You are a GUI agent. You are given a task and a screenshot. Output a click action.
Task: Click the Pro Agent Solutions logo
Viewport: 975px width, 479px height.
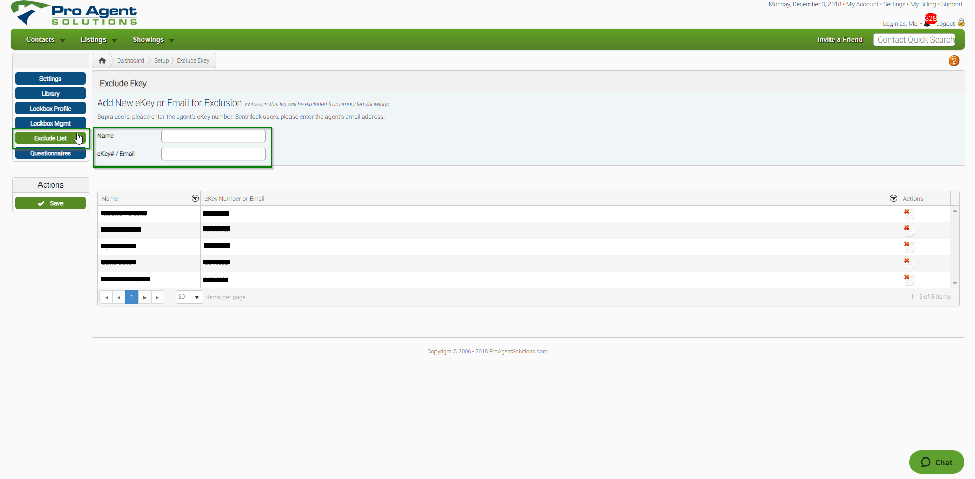[x=74, y=13]
